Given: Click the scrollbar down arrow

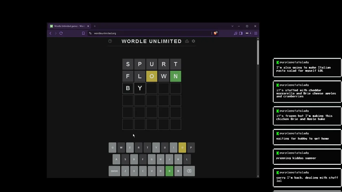Looking at the screenshot, I should pos(258,176).
